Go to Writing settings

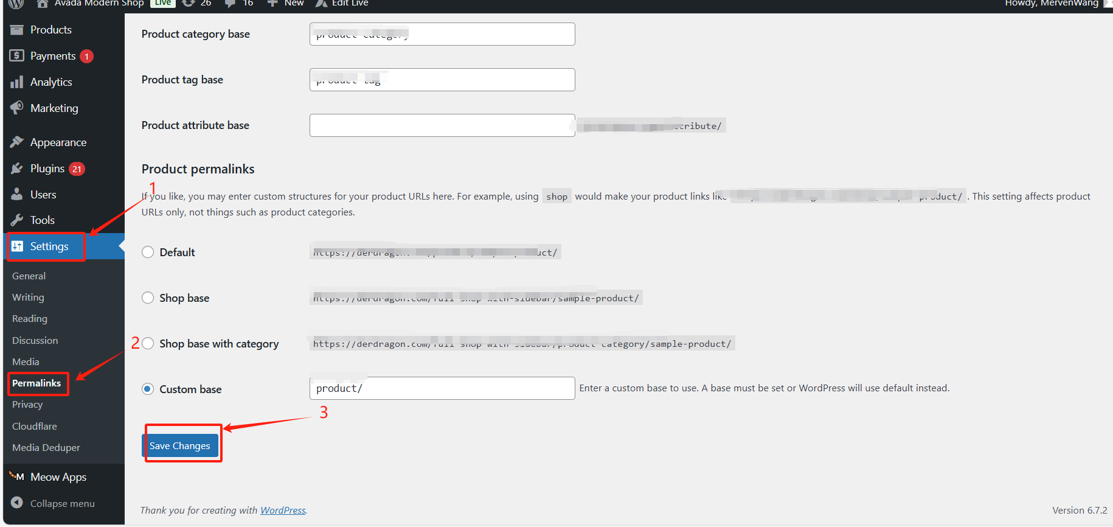28,298
